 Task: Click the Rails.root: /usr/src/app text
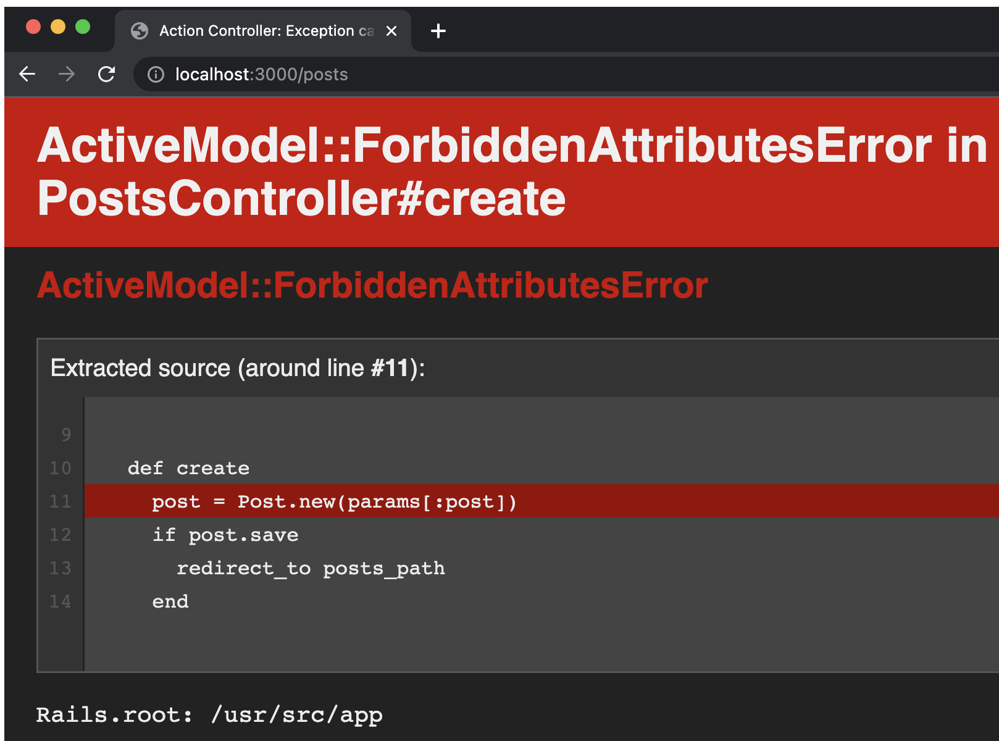point(209,714)
